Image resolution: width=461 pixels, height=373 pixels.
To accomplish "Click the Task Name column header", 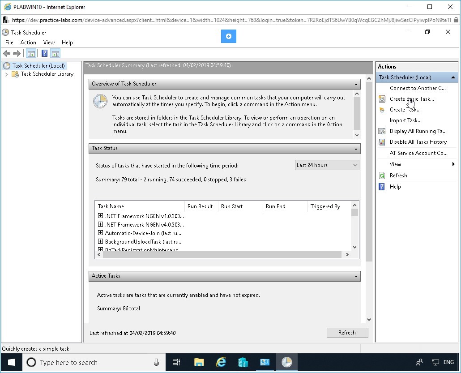I will click(x=140, y=206).
